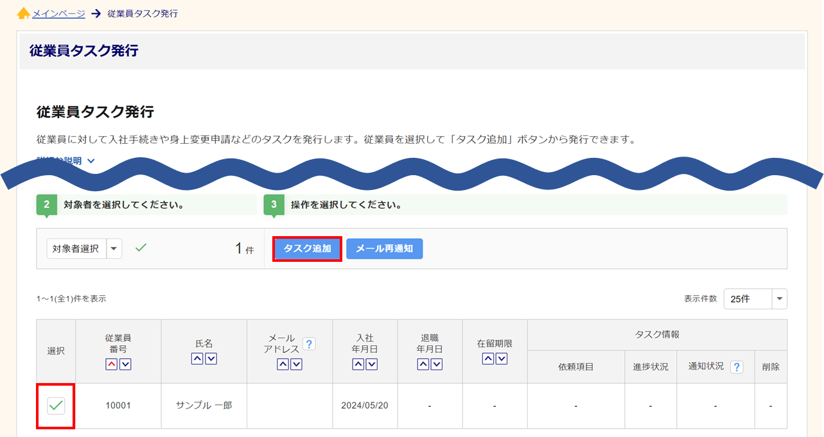Open help icon beside メールアドレス header
The width and height of the screenshot is (824, 437).
pos(309,344)
